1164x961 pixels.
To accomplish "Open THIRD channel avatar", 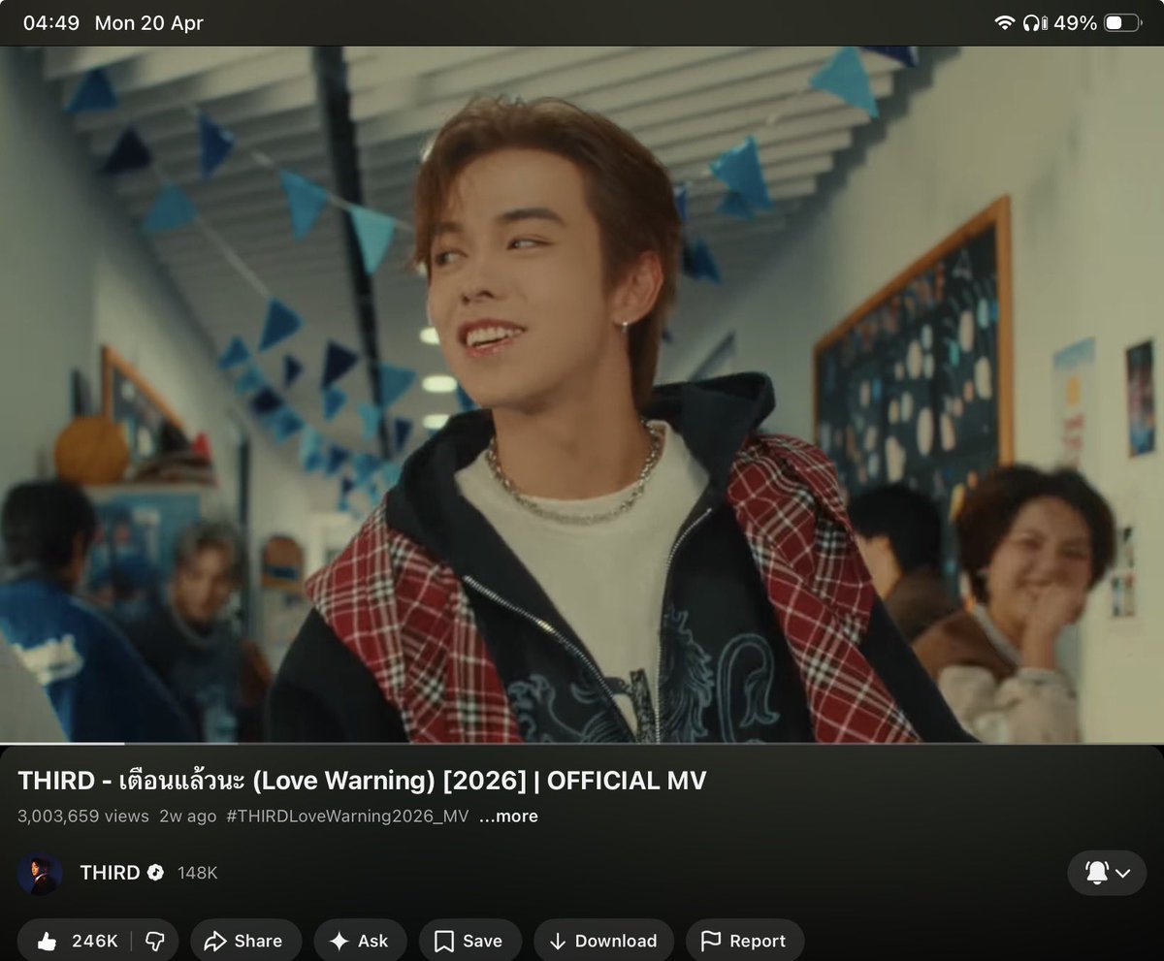I will click(40, 873).
